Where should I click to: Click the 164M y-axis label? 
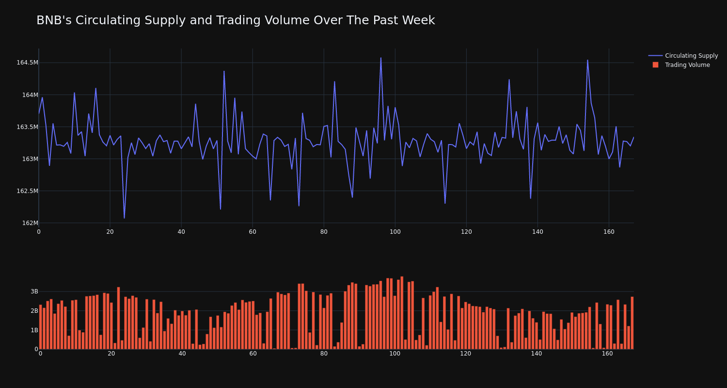(x=30, y=95)
